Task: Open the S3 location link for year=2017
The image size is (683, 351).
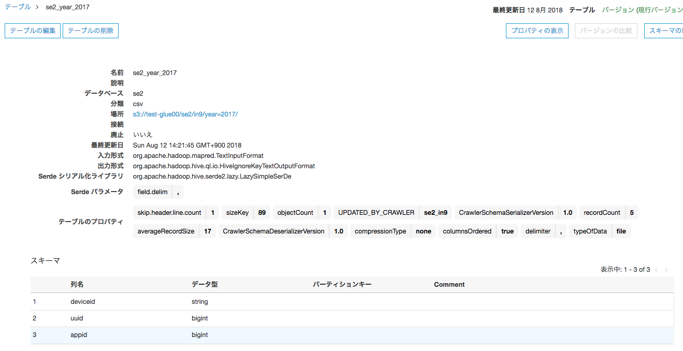Action: pos(185,114)
